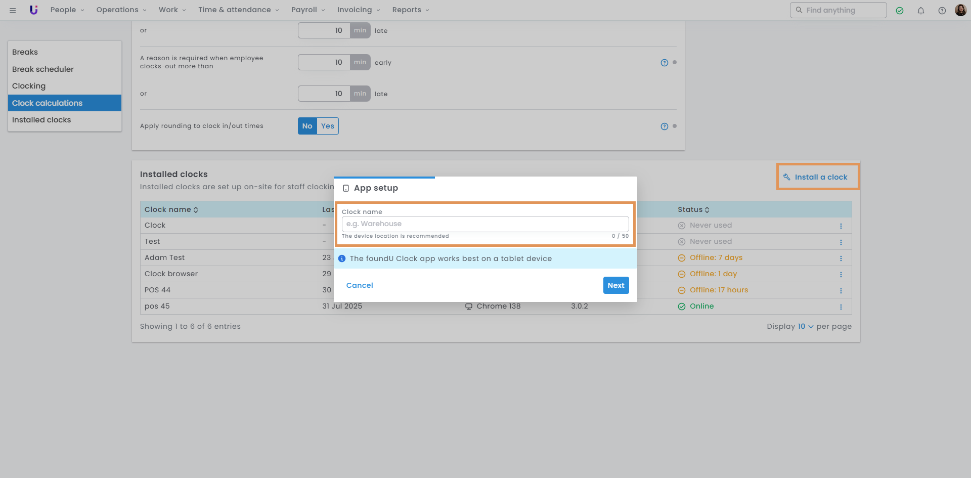Click the green status check icon
This screenshot has width=971, height=478.
tap(900, 11)
